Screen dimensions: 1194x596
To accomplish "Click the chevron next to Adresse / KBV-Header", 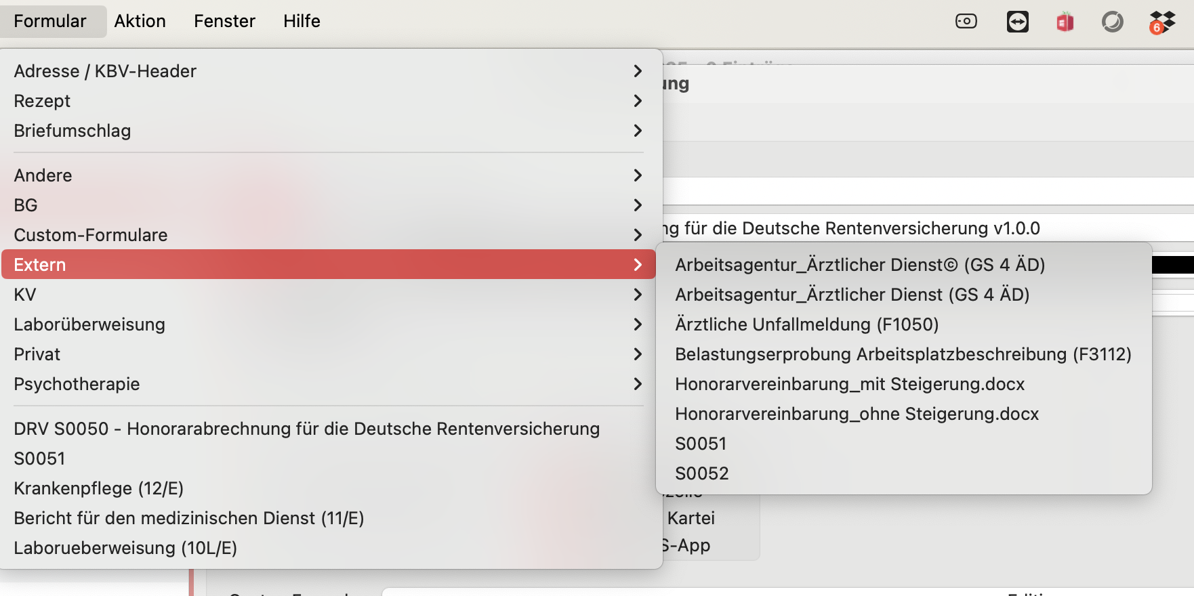I will pos(638,71).
